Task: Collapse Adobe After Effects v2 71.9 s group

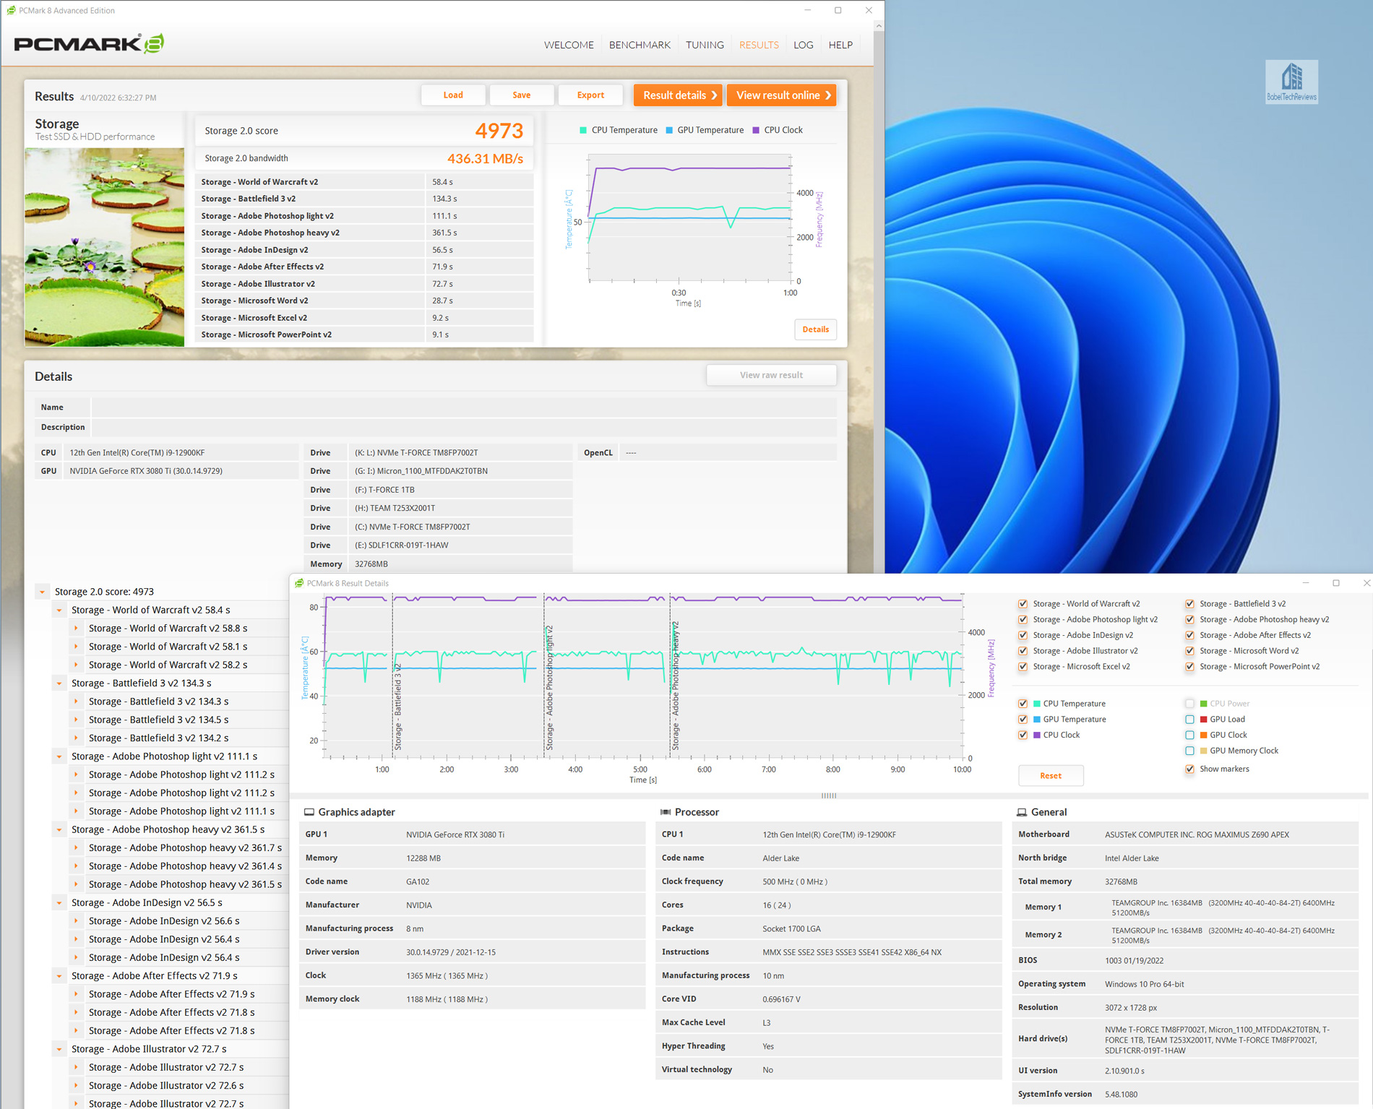Action: (59, 976)
